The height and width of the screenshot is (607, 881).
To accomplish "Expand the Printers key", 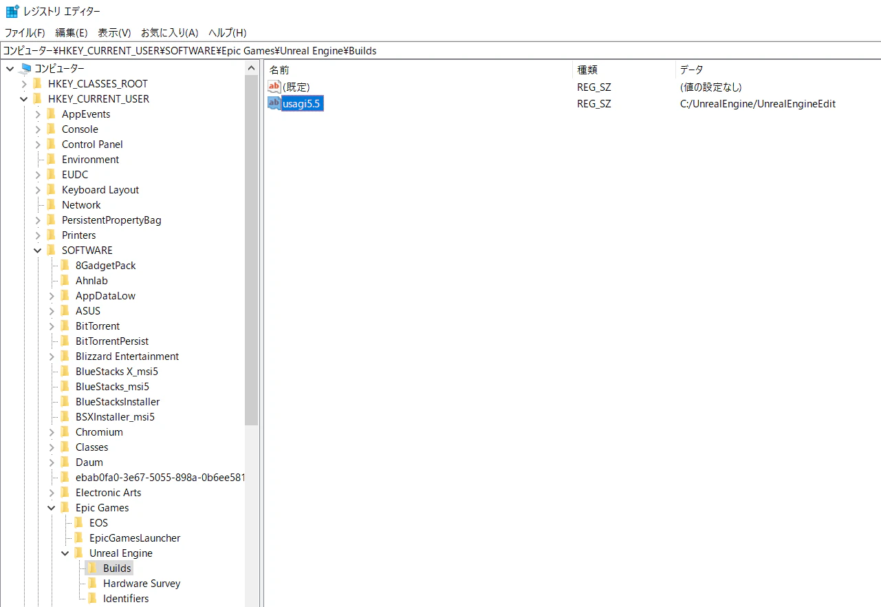I will [x=38, y=235].
